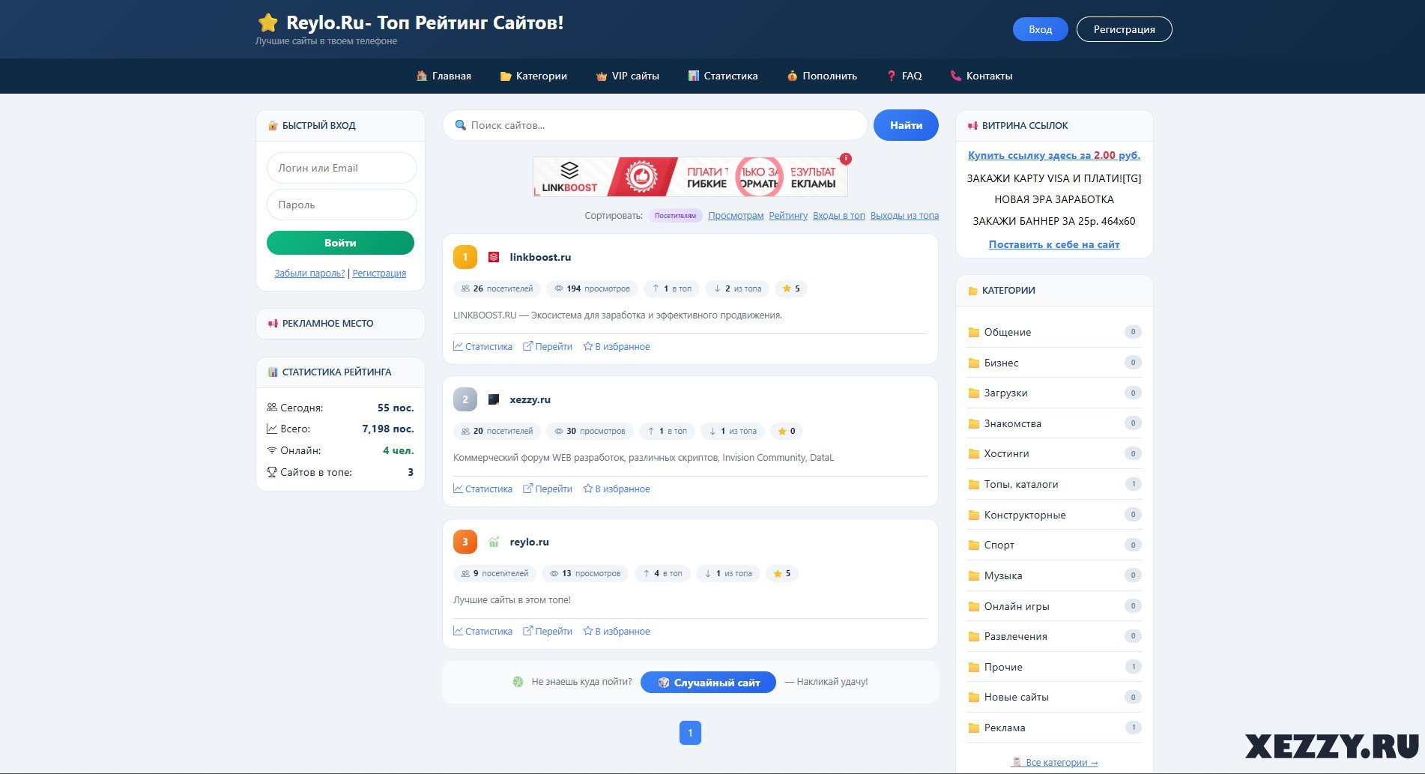Click rank badge number 1
This screenshot has width=1425, height=774.
pos(465,257)
